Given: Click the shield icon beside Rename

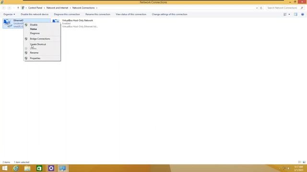Looking at the screenshot, I should tap(26, 53).
